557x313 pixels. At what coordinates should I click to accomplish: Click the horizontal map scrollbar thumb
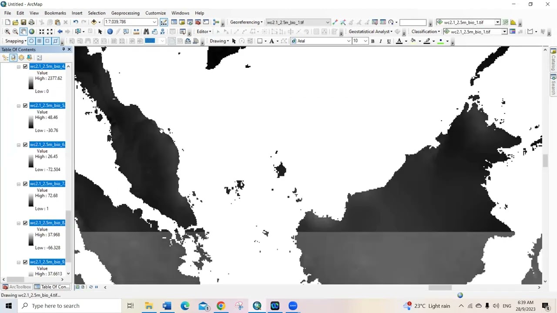[440, 287]
